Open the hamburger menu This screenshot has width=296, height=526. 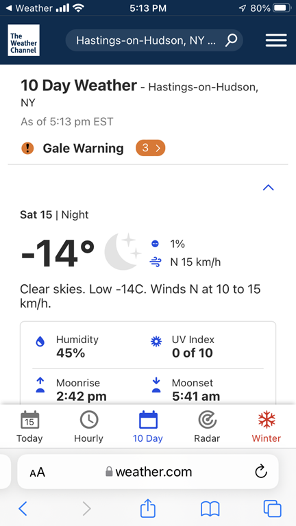point(276,40)
